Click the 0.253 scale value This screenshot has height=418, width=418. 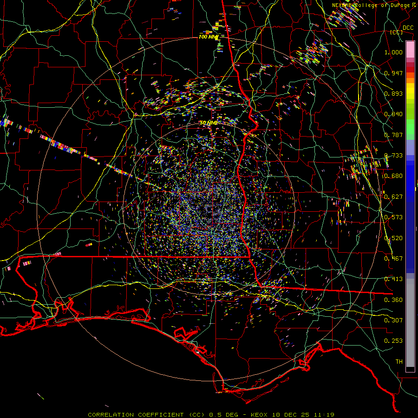click(x=393, y=341)
